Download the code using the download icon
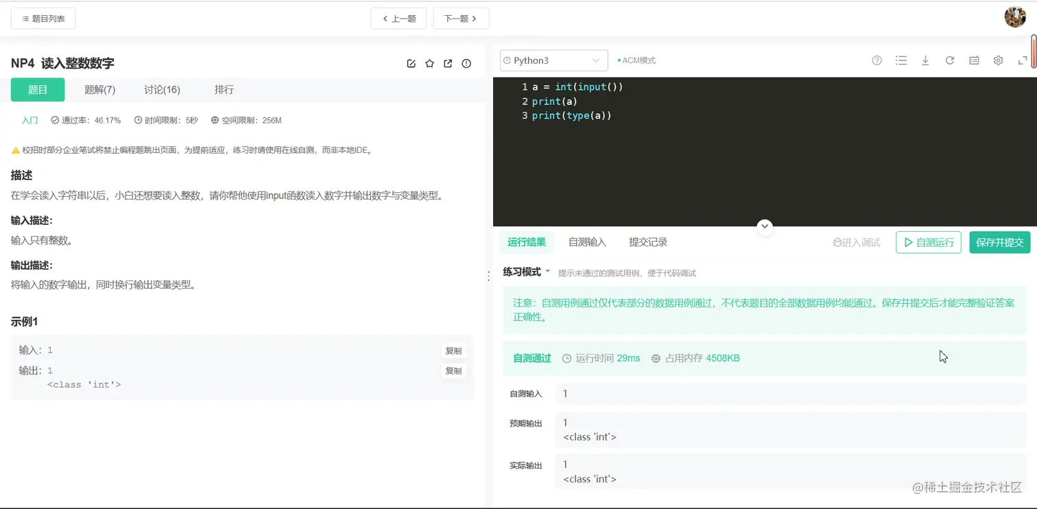The width and height of the screenshot is (1037, 509). pyautogui.click(x=925, y=60)
